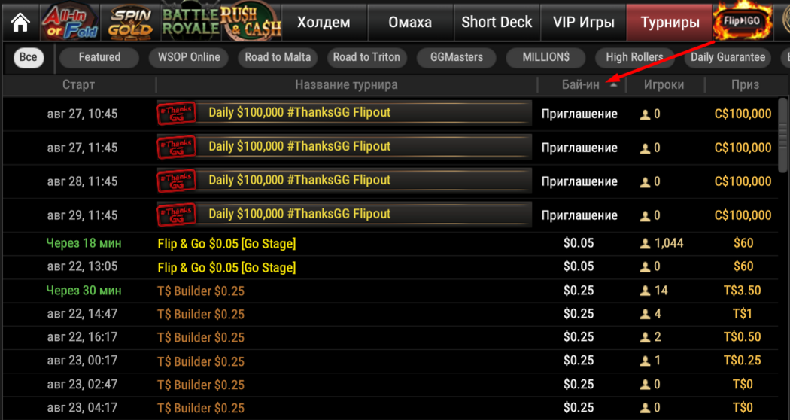Sort by Бай-ин column arrow
The height and width of the screenshot is (420, 790).
click(614, 84)
